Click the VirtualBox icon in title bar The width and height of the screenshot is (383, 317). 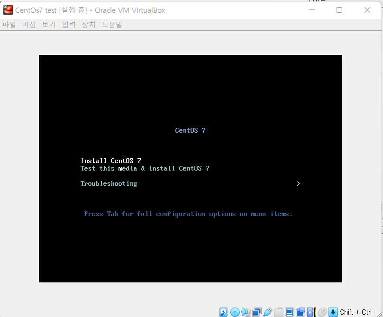pyautogui.click(x=8, y=10)
